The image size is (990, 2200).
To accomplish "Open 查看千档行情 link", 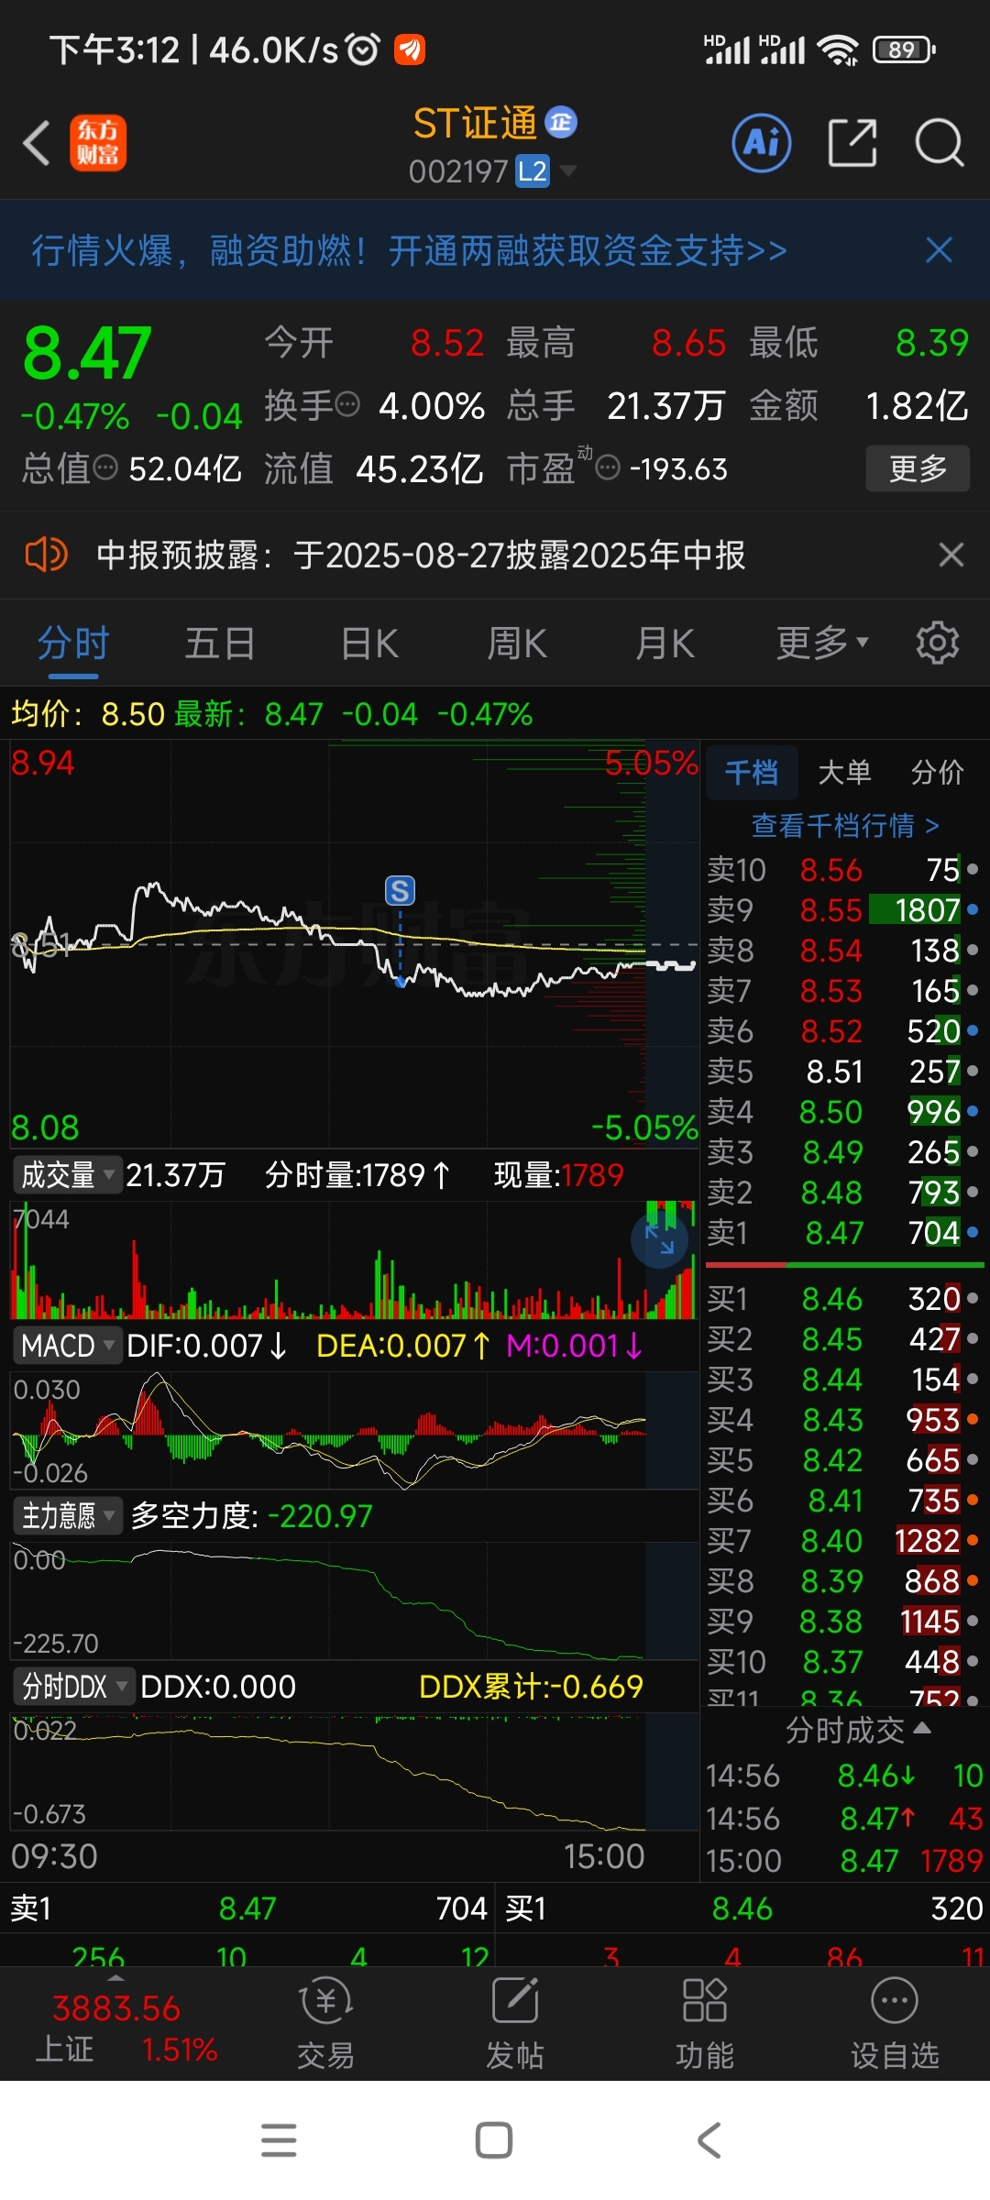I will [x=845, y=825].
